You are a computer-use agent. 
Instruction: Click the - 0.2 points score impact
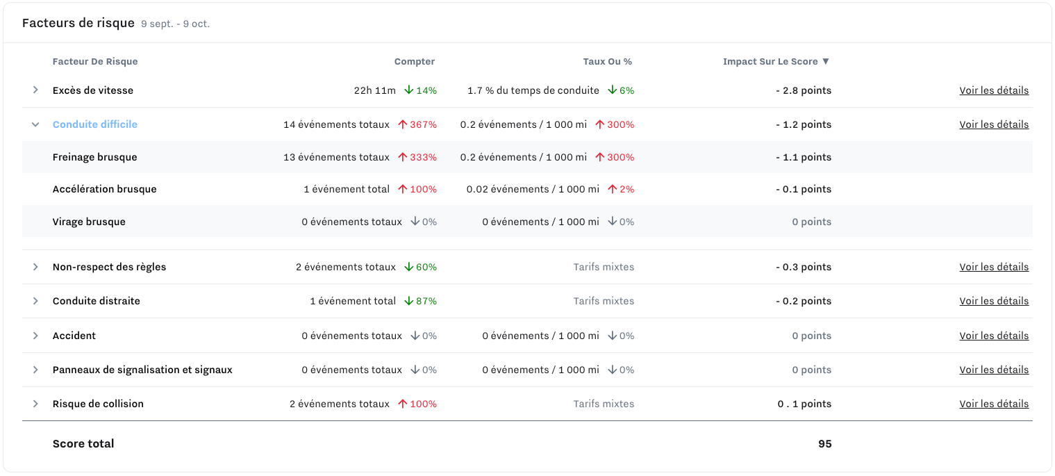pos(804,301)
